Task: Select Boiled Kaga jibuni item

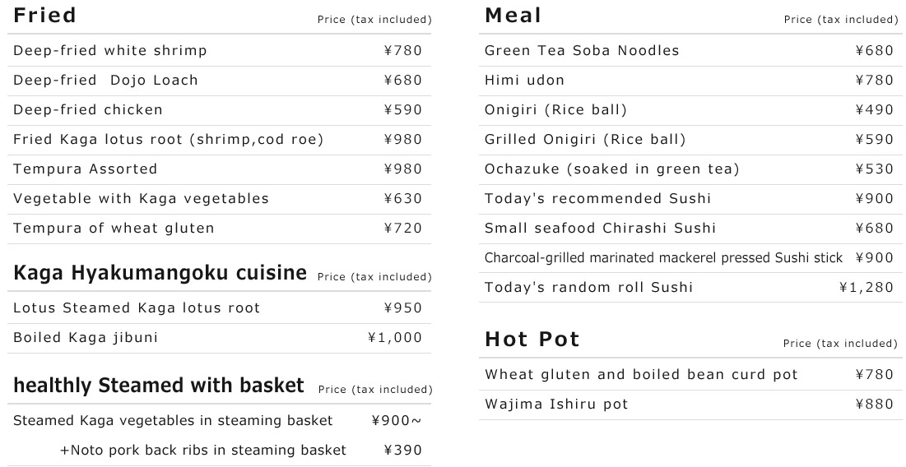Action: pos(86,338)
